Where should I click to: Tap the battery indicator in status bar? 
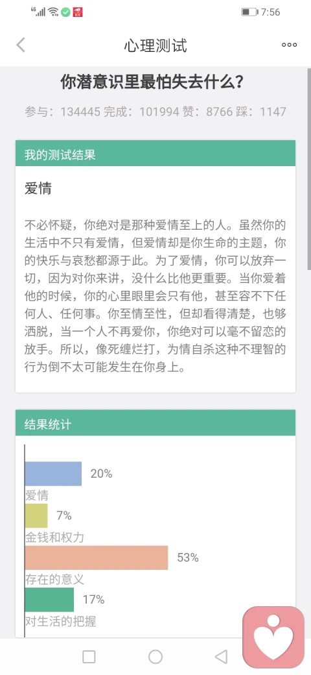tap(249, 12)
